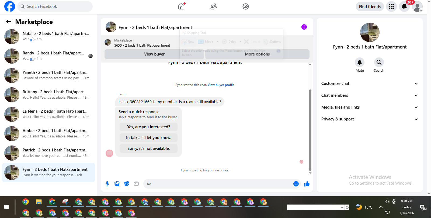
Task: Choose a GIF icon
Action: click(136, 184)
